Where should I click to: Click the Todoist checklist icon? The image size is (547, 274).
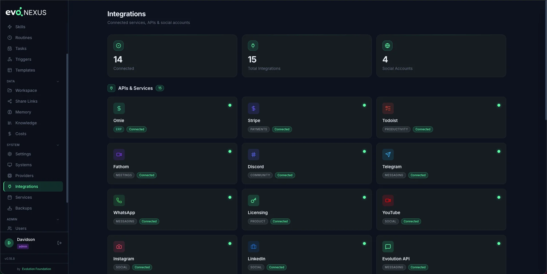388,108
